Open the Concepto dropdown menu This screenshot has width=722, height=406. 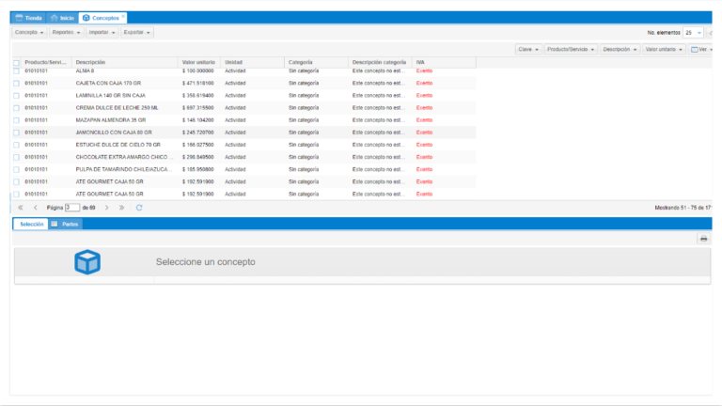[x=29, y=32]
